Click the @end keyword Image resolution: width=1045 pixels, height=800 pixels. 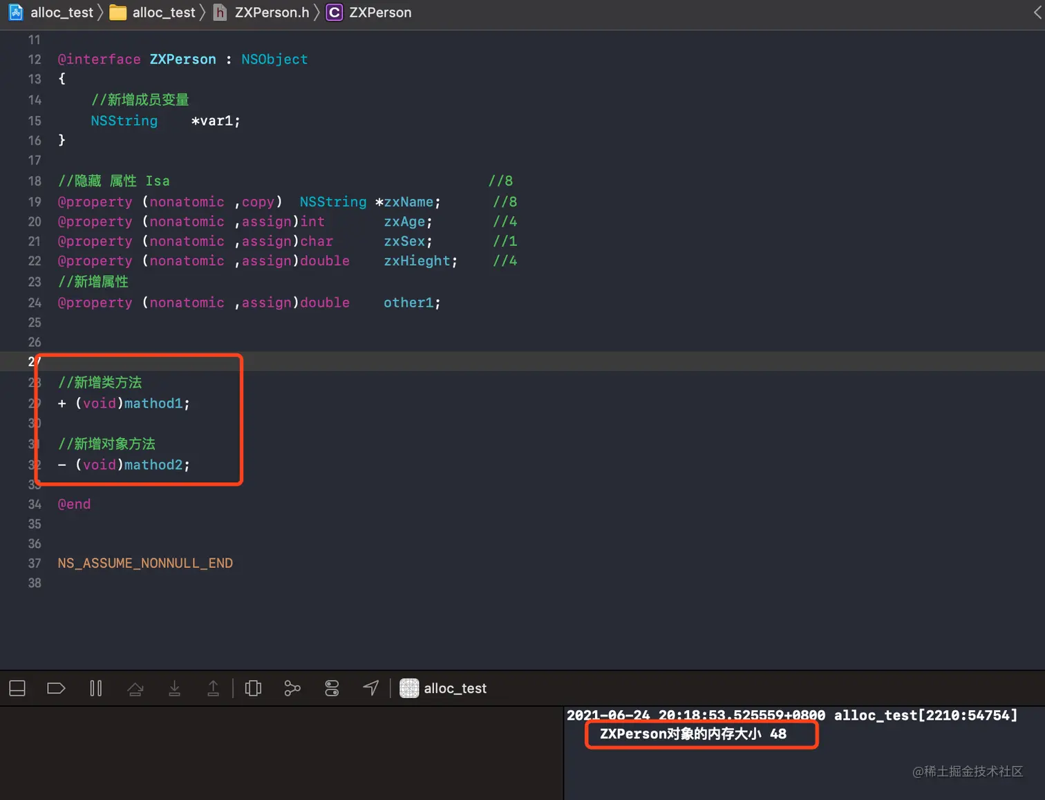pyautogui.click(x=74, y=504)
